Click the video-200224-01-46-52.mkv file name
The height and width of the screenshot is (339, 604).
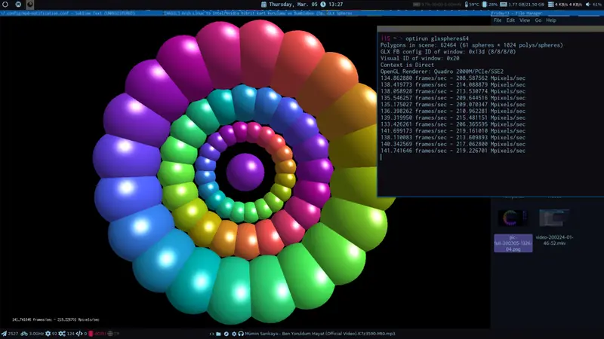tap(554, 240)
